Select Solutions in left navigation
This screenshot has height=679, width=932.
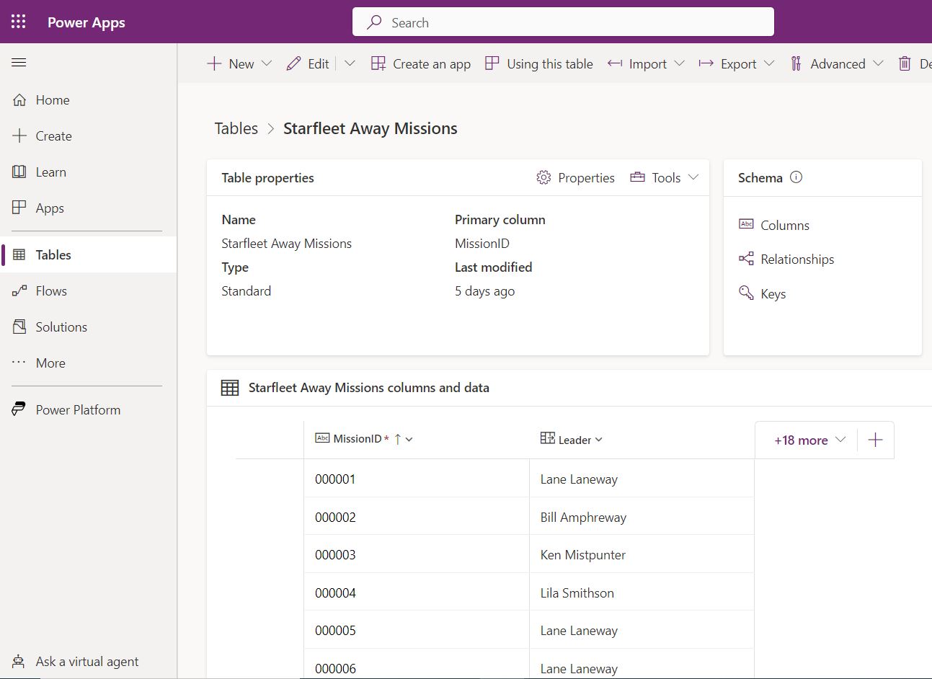pyautogui.click(x=61, y=327)
